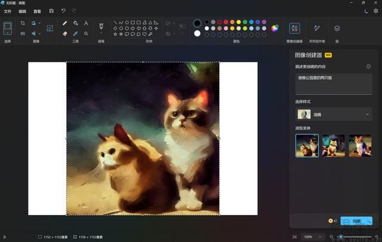This screenshot has height=242, width=382.
Task: Select the Pencil tool
Action: click(64, 23)
